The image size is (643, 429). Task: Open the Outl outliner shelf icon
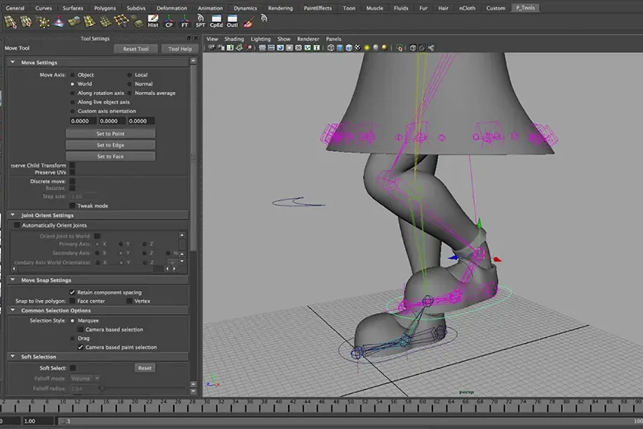(x=232, y=21)
